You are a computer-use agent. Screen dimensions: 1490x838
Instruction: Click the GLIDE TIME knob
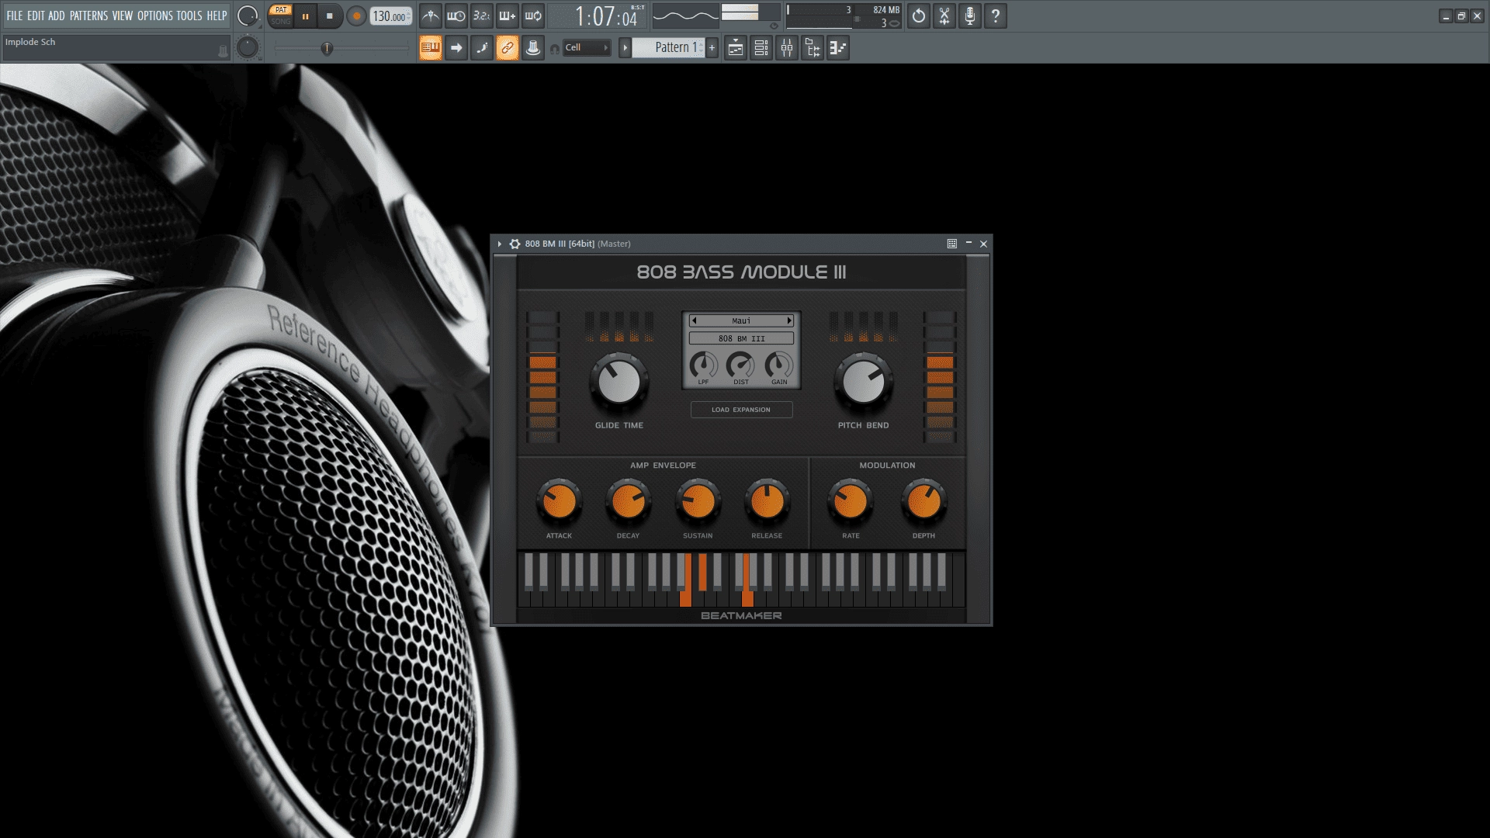coord(619,382)
